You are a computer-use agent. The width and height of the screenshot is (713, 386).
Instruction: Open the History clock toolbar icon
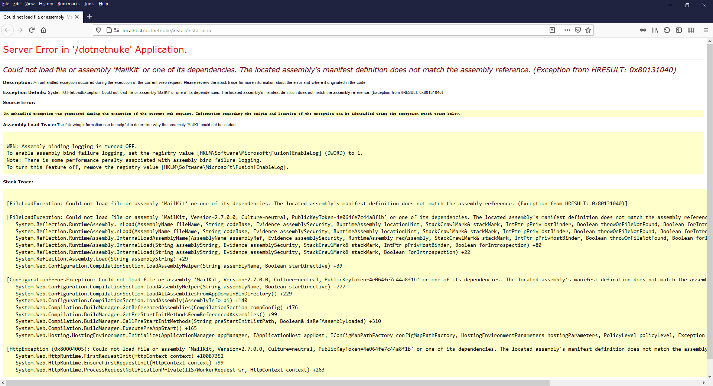coord(667,30)
